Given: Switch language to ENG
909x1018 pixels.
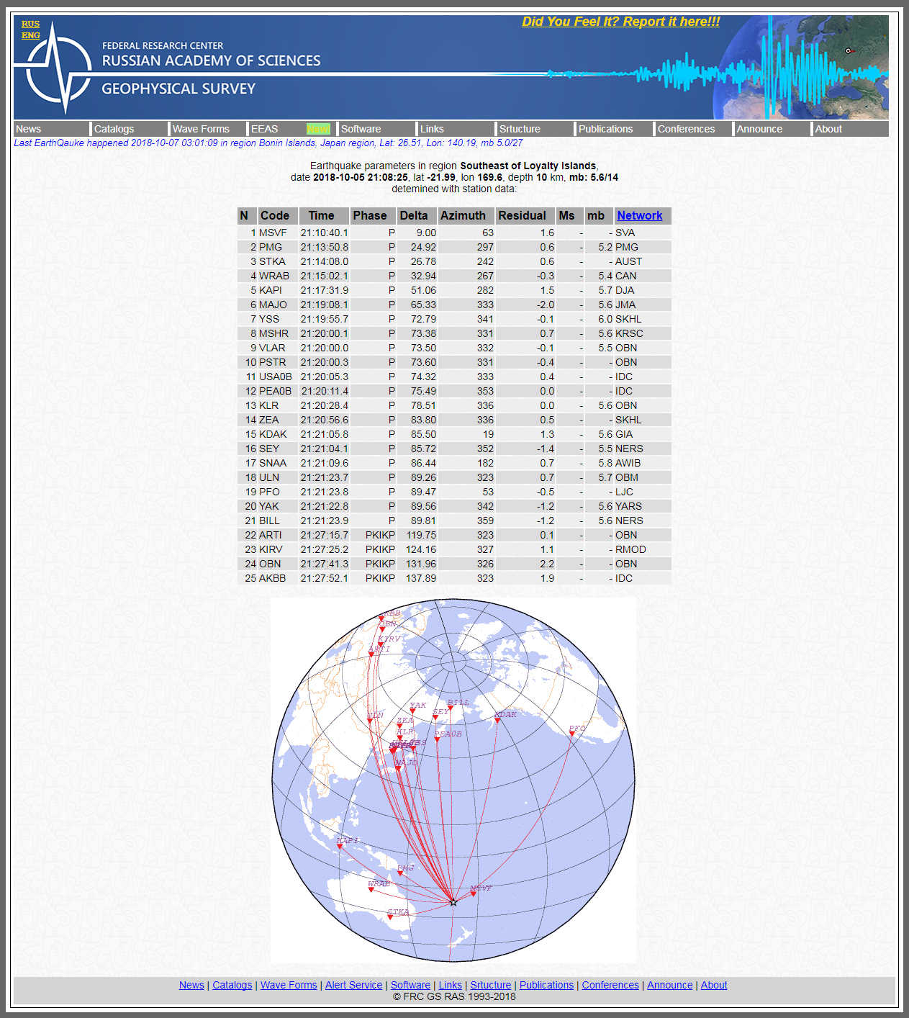Looking at the screenshot, I should point(30,35).
